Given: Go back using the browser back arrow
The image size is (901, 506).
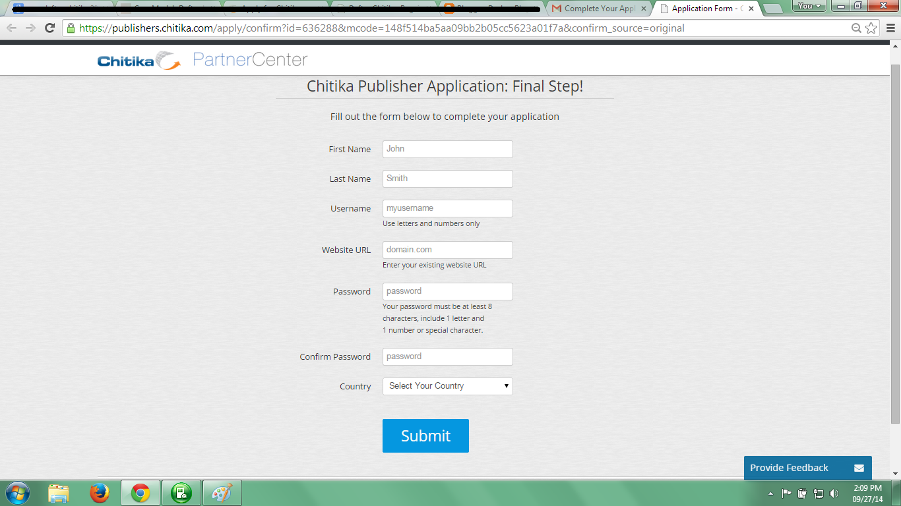Looking at the screenshot, I should (x=12, y=28).
